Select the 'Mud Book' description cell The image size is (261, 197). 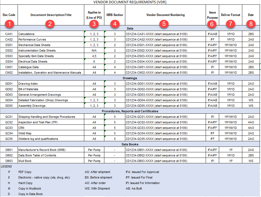[51, 161]
